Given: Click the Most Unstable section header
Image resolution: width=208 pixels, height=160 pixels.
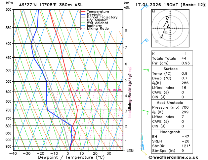Looking at the screenshot, I should (x=170, y=103).
